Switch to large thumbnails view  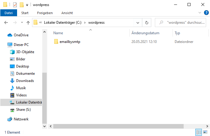(205, 132)
